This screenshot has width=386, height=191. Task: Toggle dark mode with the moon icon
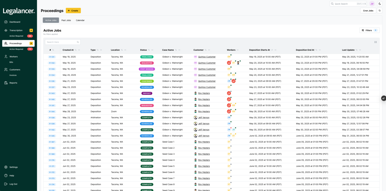[379, 4]
